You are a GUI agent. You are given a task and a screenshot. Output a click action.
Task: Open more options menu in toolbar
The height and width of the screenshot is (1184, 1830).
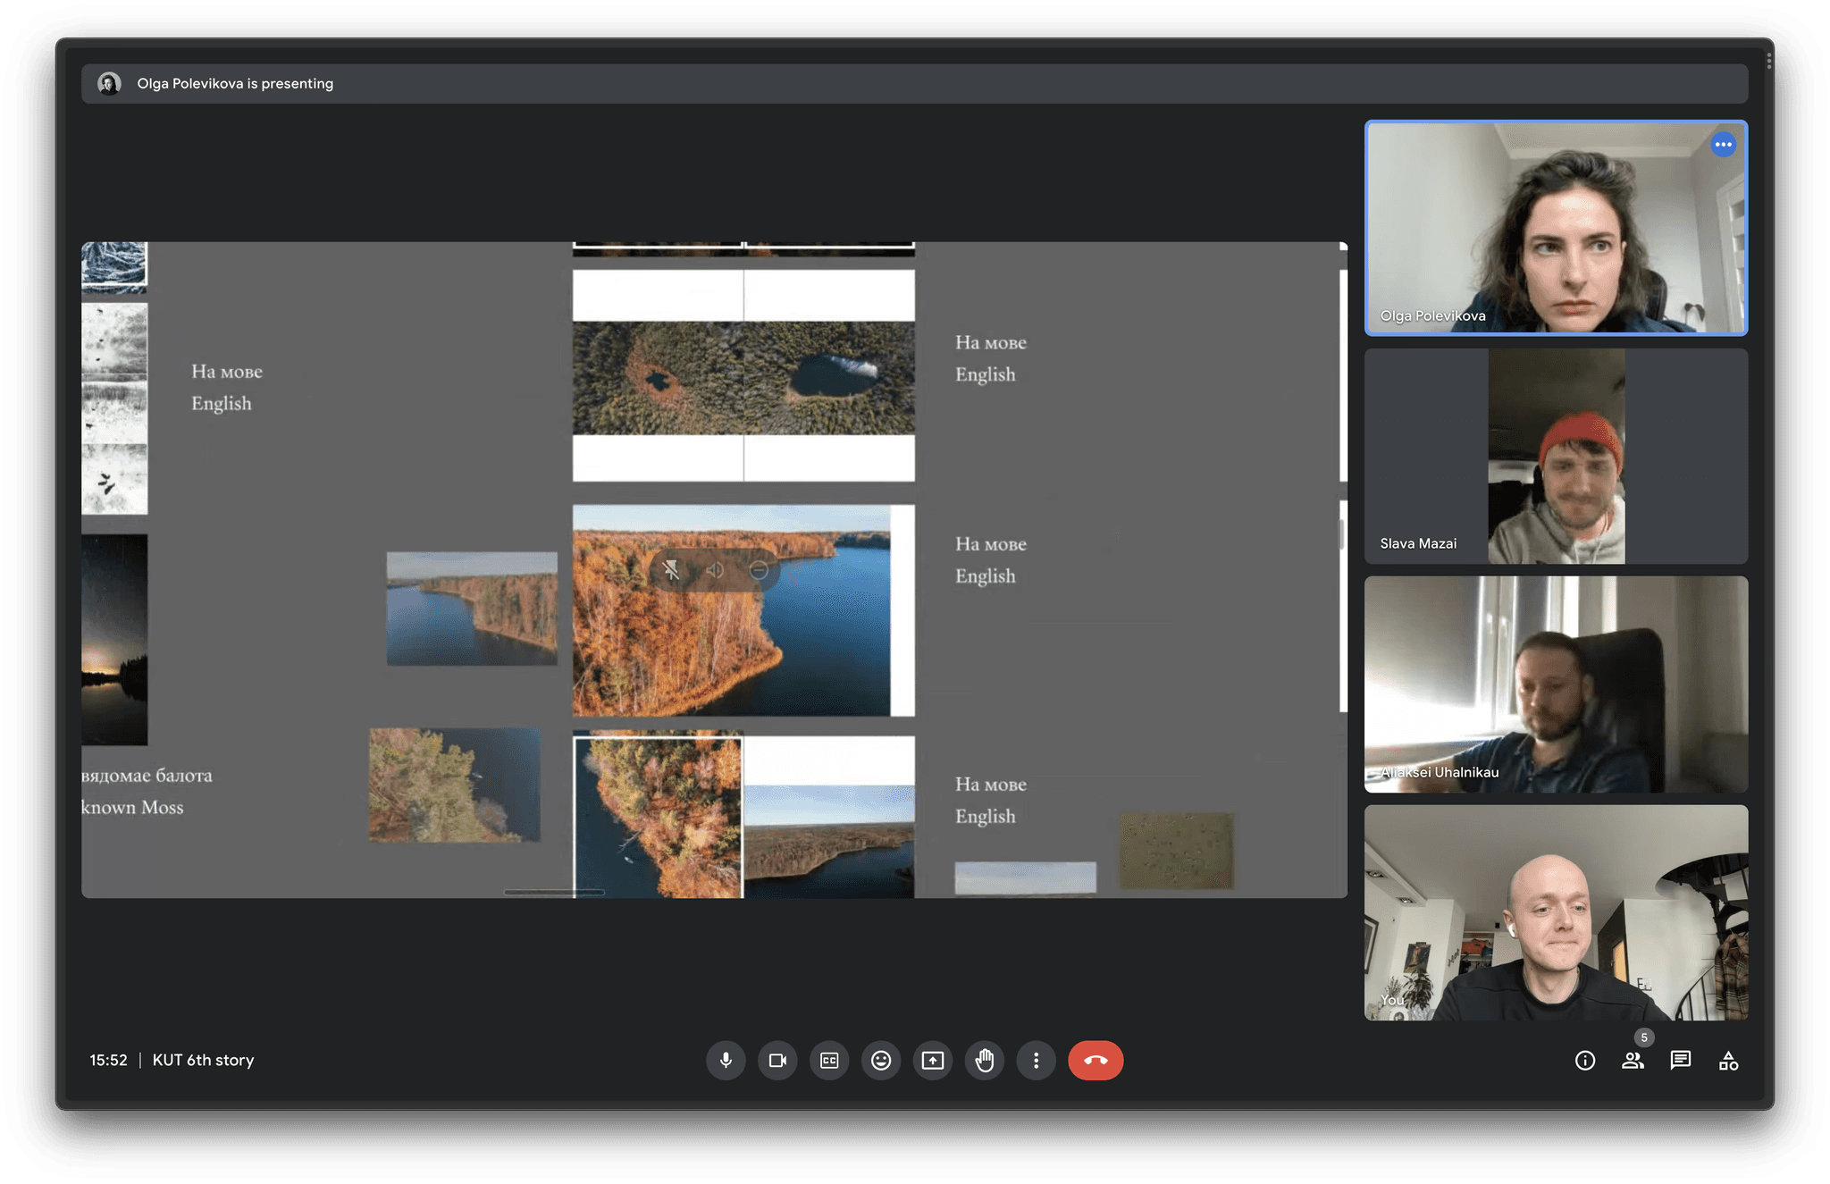coord(1036,1060)
